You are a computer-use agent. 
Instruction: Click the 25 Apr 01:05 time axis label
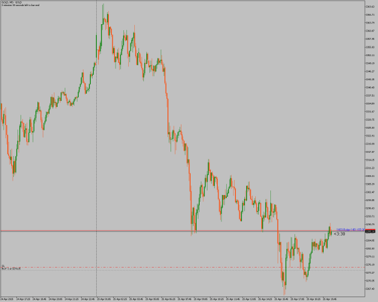(x=104, y=299)
